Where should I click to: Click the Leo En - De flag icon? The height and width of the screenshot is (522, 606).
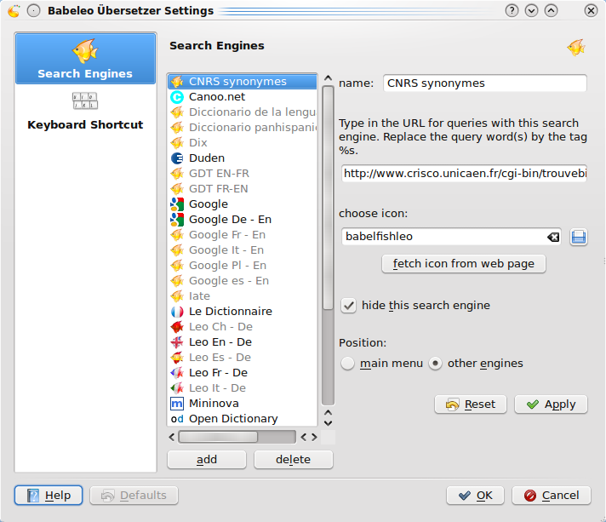click(x=177, y=342)
